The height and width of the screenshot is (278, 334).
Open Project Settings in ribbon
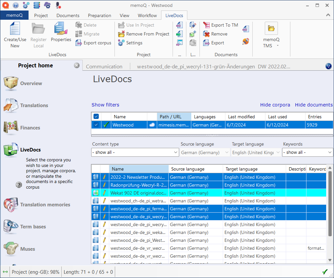[x=130, y=43]
